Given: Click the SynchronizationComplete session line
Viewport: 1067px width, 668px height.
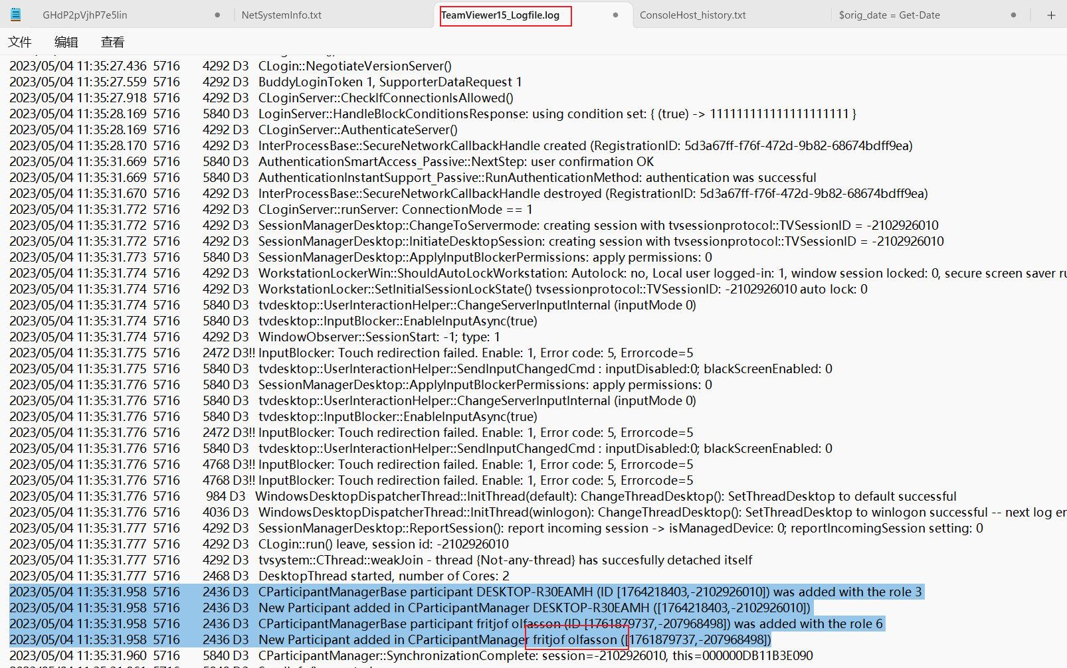Looking at the screenshot, I should pyautogui.click(x=411, y=655).
